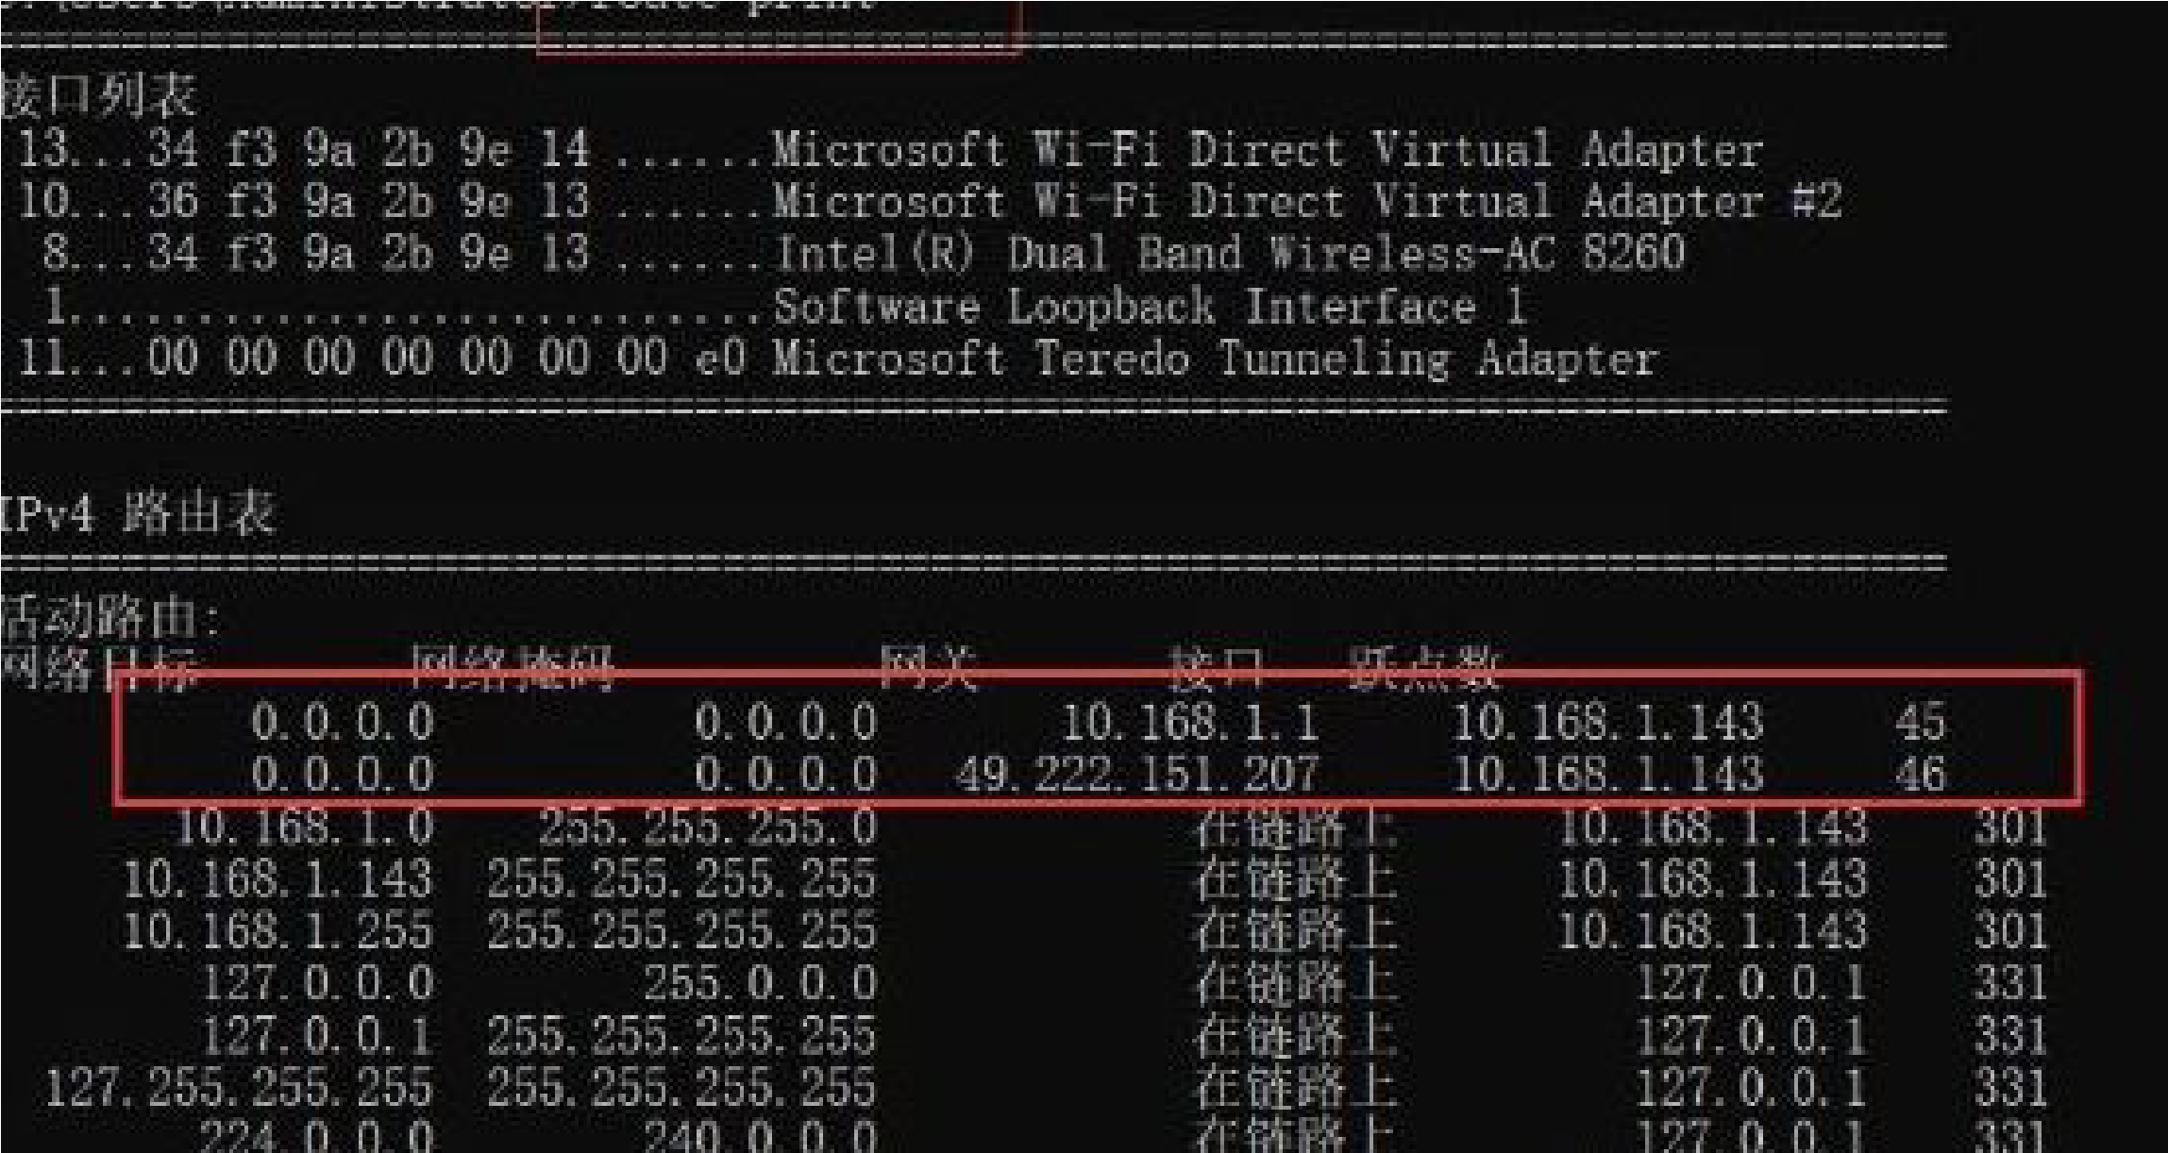Select destination 10.168.1.0 in routing table
Image resolution: width=2168 pixels, height=1153 pixels.
click(x=305, y=827)
